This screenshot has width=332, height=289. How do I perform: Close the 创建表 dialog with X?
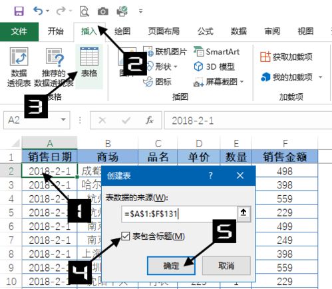(240, 176)
